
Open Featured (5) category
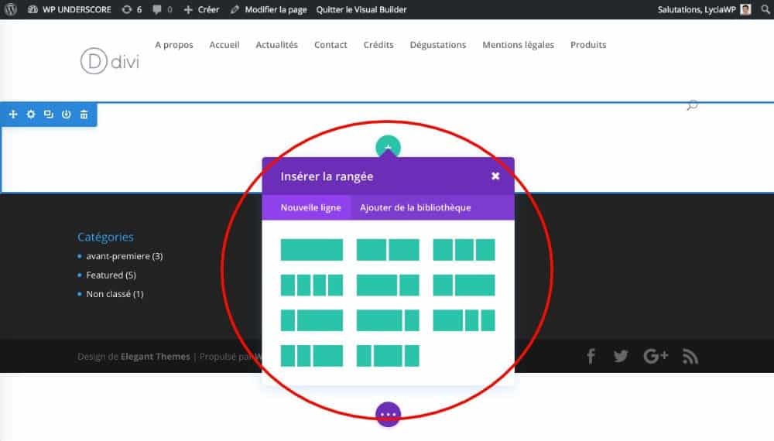pos(111,275)
